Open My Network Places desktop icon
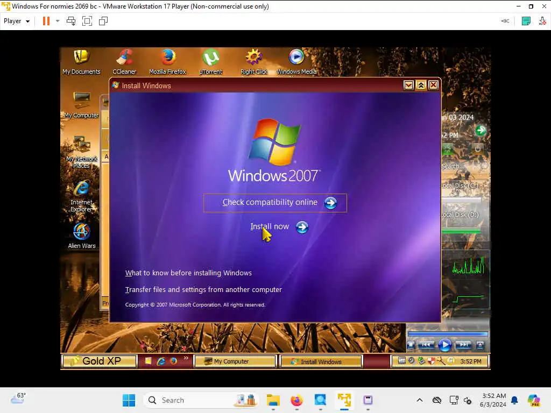Screen dimensions: 551x413 81,152
